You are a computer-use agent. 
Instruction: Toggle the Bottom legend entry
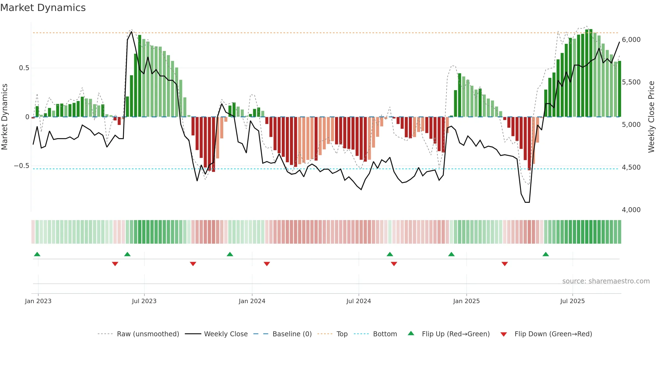375,334
